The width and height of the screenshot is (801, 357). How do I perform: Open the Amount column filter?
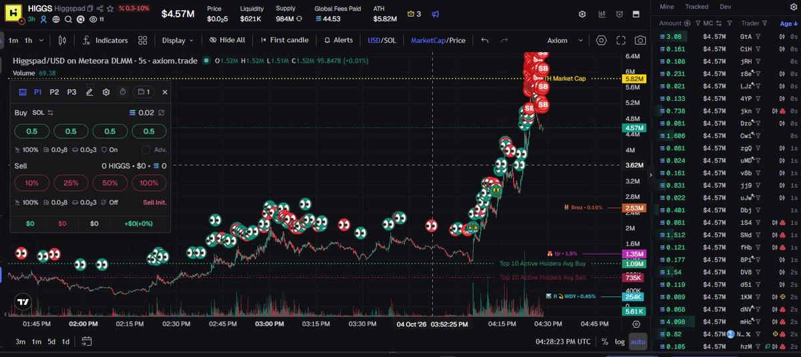click(x=697, y=23)
